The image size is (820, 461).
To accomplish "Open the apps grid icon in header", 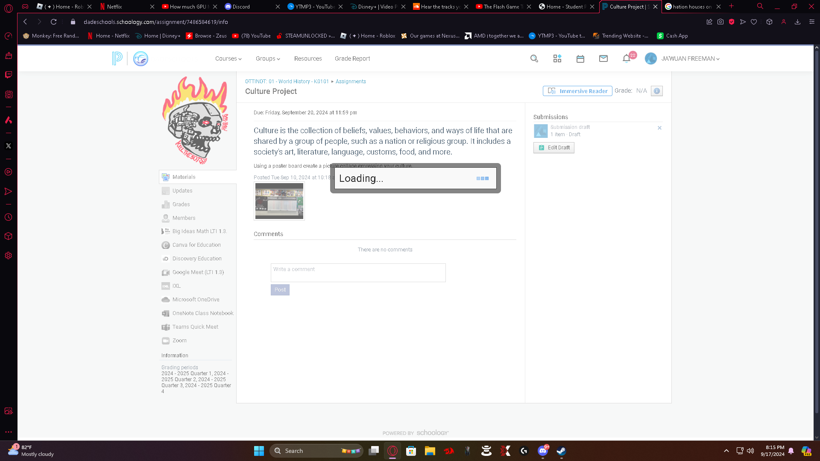I will 557,58.
